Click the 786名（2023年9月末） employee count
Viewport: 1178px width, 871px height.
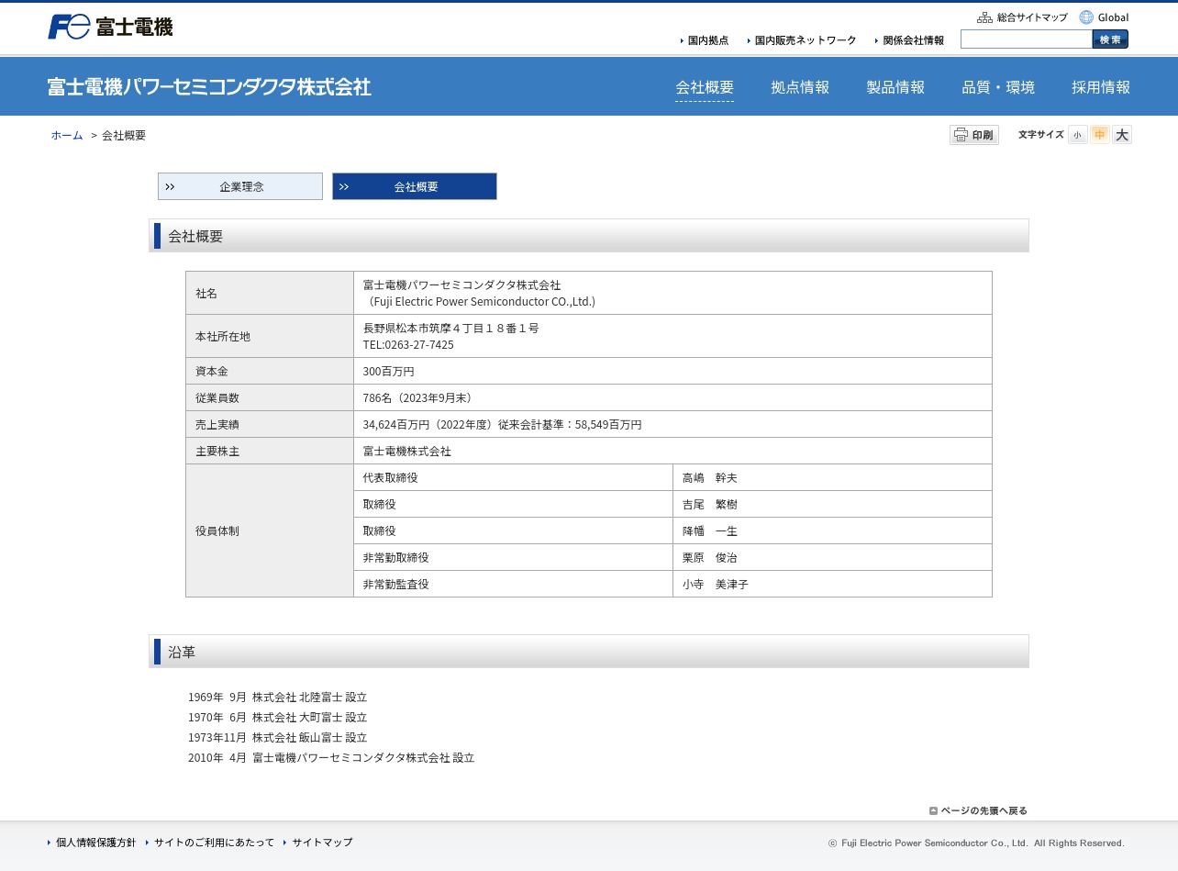tap(420, 398)
